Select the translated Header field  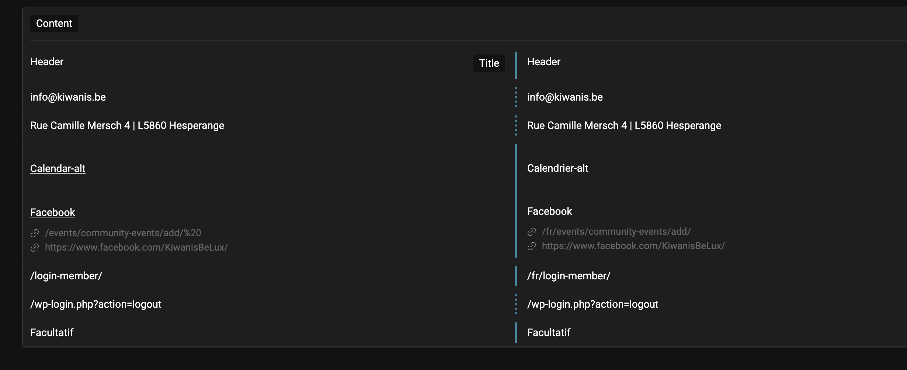(x=544, y=62)
